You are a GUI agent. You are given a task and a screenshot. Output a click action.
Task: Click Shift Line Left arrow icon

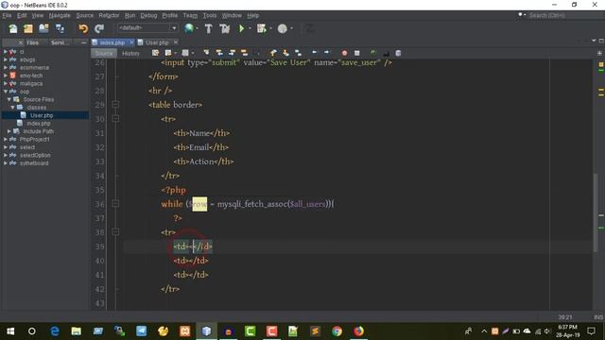[315, 53]
